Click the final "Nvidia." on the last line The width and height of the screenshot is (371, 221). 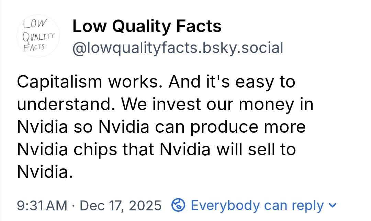point(45,172)
